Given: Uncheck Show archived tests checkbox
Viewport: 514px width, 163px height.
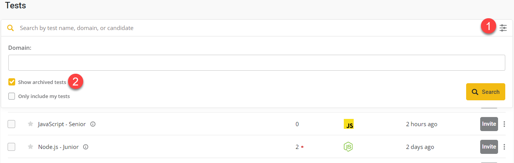Looking at the screenshot, I should point(12,82).
